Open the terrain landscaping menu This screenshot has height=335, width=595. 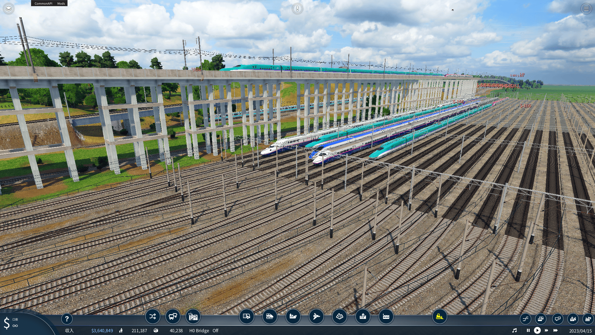click(x=340, y=316)
